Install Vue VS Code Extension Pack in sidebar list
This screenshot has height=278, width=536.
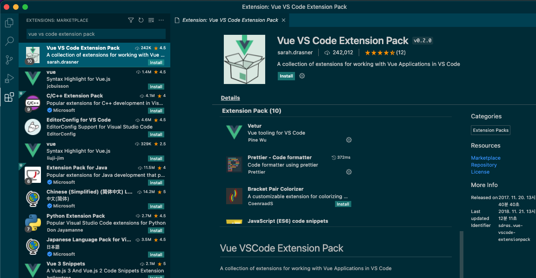pos(156,62)
